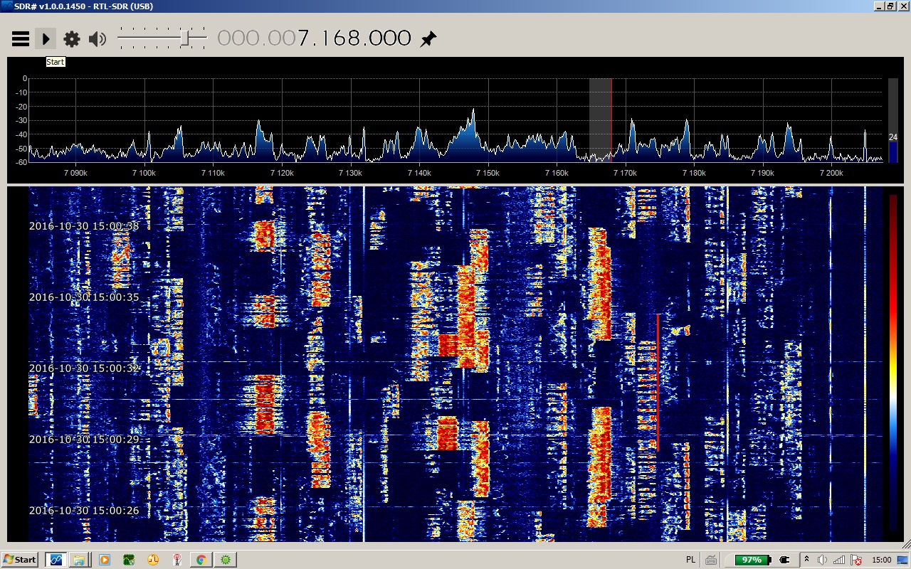The width and height of the screenshot is (911, 569).
Task: Click the 7 100k frequency axis label
Action: (144, 173)
